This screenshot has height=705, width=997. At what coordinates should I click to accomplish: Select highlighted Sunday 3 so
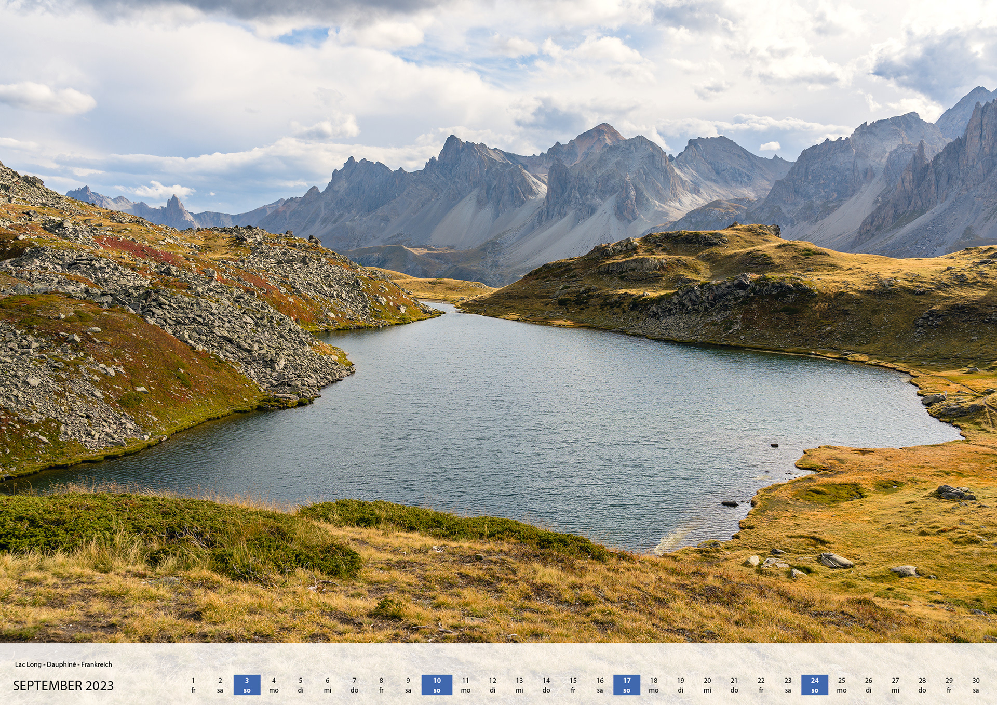point(247,685)
